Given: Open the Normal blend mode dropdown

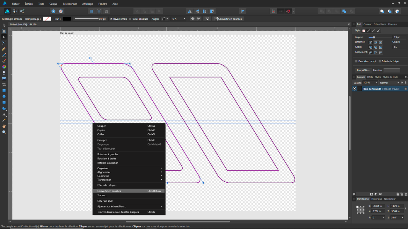Looking at the screenshot, I should (389, 83).
